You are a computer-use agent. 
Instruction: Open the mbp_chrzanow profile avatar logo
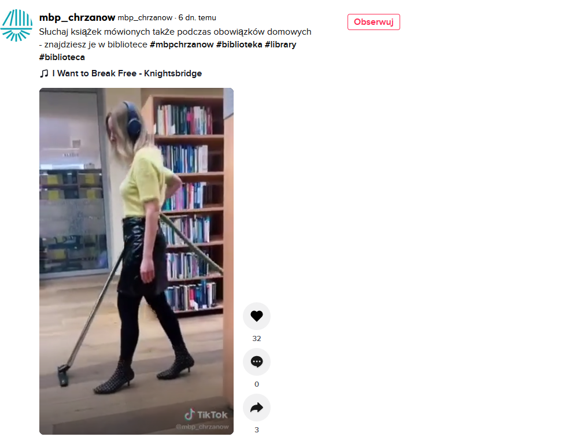tap(16, 25)
